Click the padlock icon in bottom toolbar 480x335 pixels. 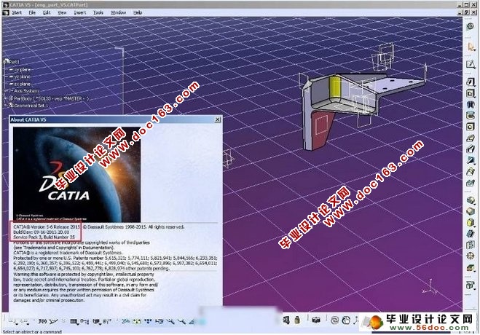(x=297, y=320)
